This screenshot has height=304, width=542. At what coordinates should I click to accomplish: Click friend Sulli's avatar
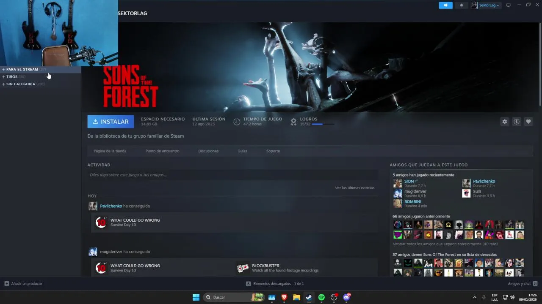[466, 193]
